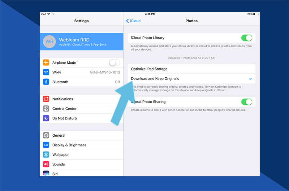The width and height of the screenshot is (289, 191).
Task: Tap the 4:10 PM clock
Action: coord(150,14)
